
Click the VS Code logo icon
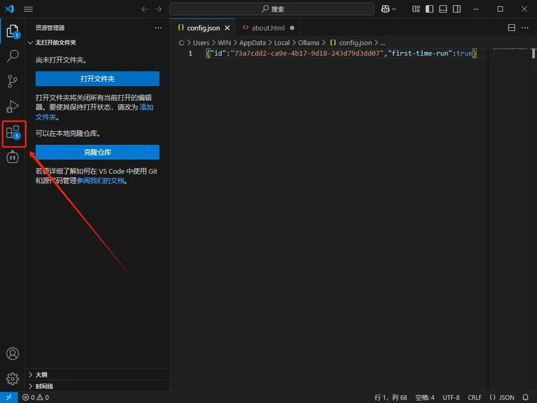click(9, 9)
